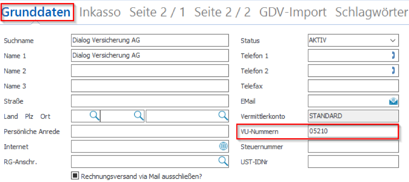409x182 pixels.
Task: Dial using the Telefon 1 phone icon
Action: [x=393, y=55]
